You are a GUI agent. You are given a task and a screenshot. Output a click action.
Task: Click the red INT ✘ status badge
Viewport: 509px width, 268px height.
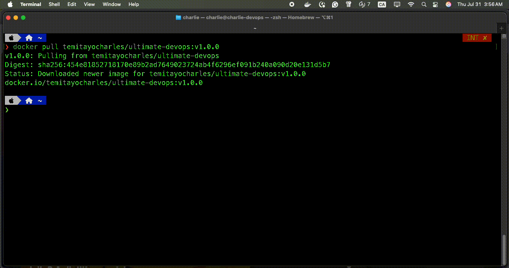(x=477, y=38)
